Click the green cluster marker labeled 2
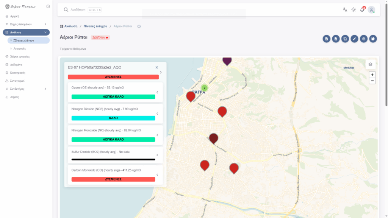Image resolution: width=388 pixels, height=218 pixels. click(204, 88)
